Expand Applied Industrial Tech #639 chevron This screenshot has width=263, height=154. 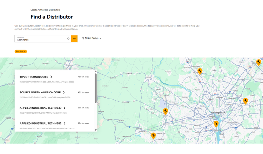[65, 108]
